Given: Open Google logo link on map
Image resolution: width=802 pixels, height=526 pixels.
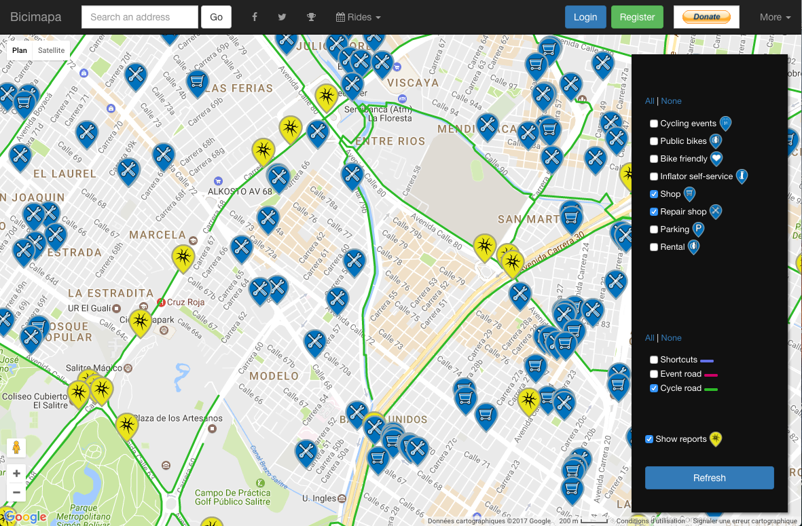Looking at the screenshot, I should click(26, 516).
